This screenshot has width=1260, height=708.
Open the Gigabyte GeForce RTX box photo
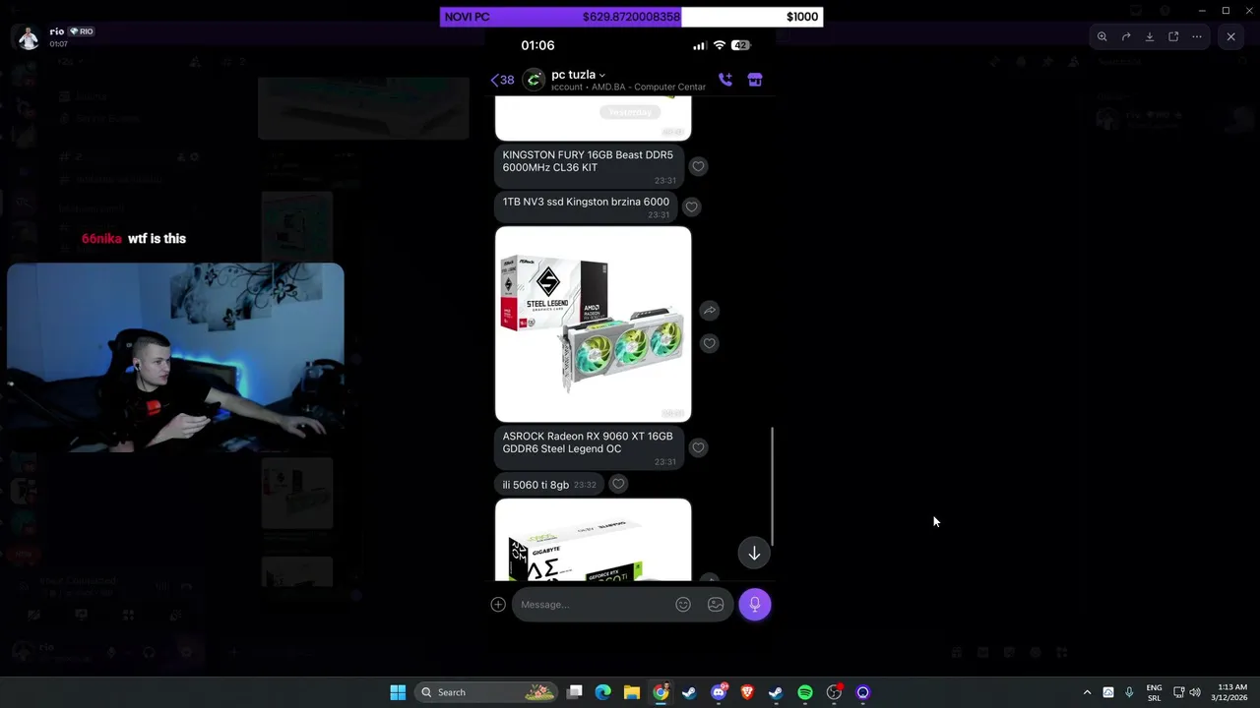click(x=593, y=540)
